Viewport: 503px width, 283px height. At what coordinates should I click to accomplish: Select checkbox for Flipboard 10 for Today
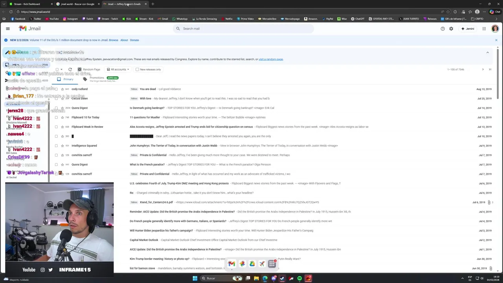click(x=56, y=118)
